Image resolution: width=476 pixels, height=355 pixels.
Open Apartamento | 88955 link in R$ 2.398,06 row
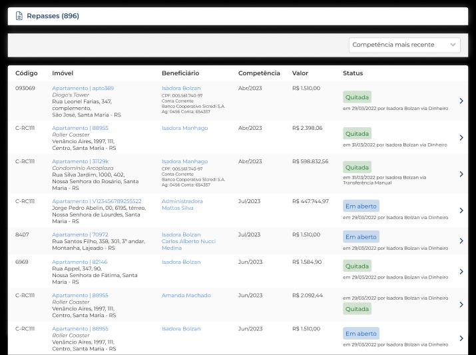tap(80, 128)
